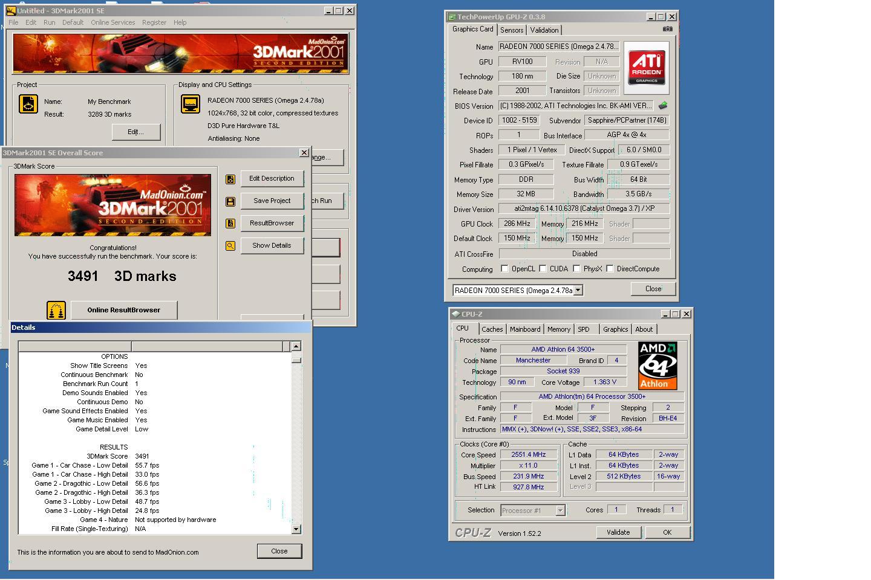Click the Edit... button in Project section
871x580 pixels.
pos(136,132)
